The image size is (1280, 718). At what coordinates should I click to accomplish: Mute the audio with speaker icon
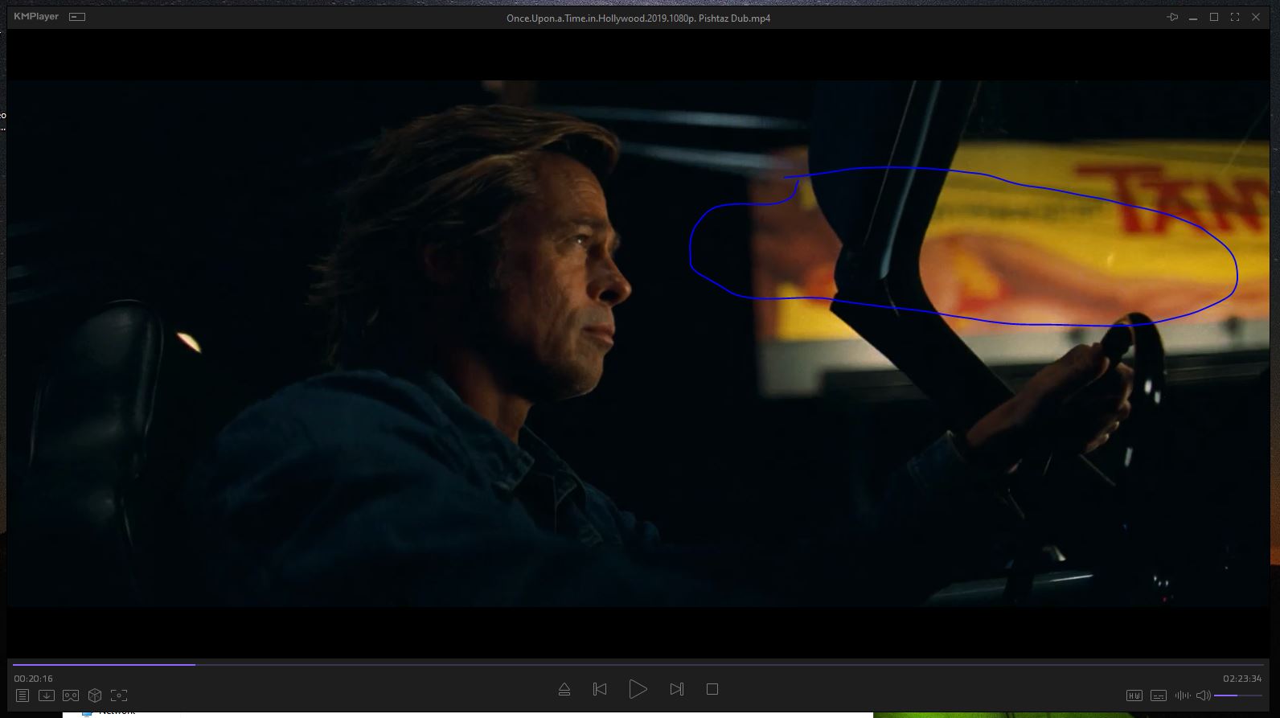click(1203, 695)
